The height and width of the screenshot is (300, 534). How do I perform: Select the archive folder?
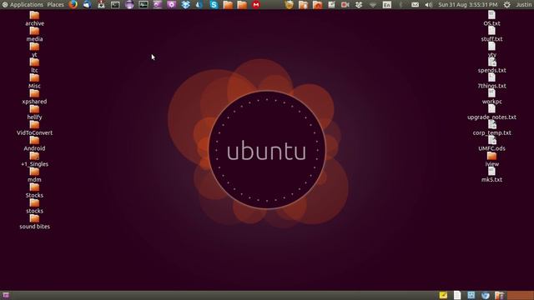34,18
